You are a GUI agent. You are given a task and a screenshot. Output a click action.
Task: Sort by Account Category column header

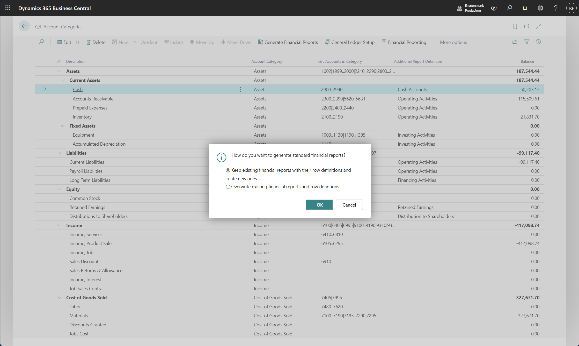(x=267, y=61)
